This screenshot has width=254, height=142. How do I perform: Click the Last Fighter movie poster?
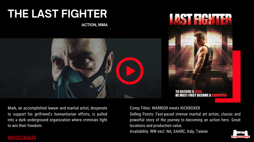coord(201,56)
